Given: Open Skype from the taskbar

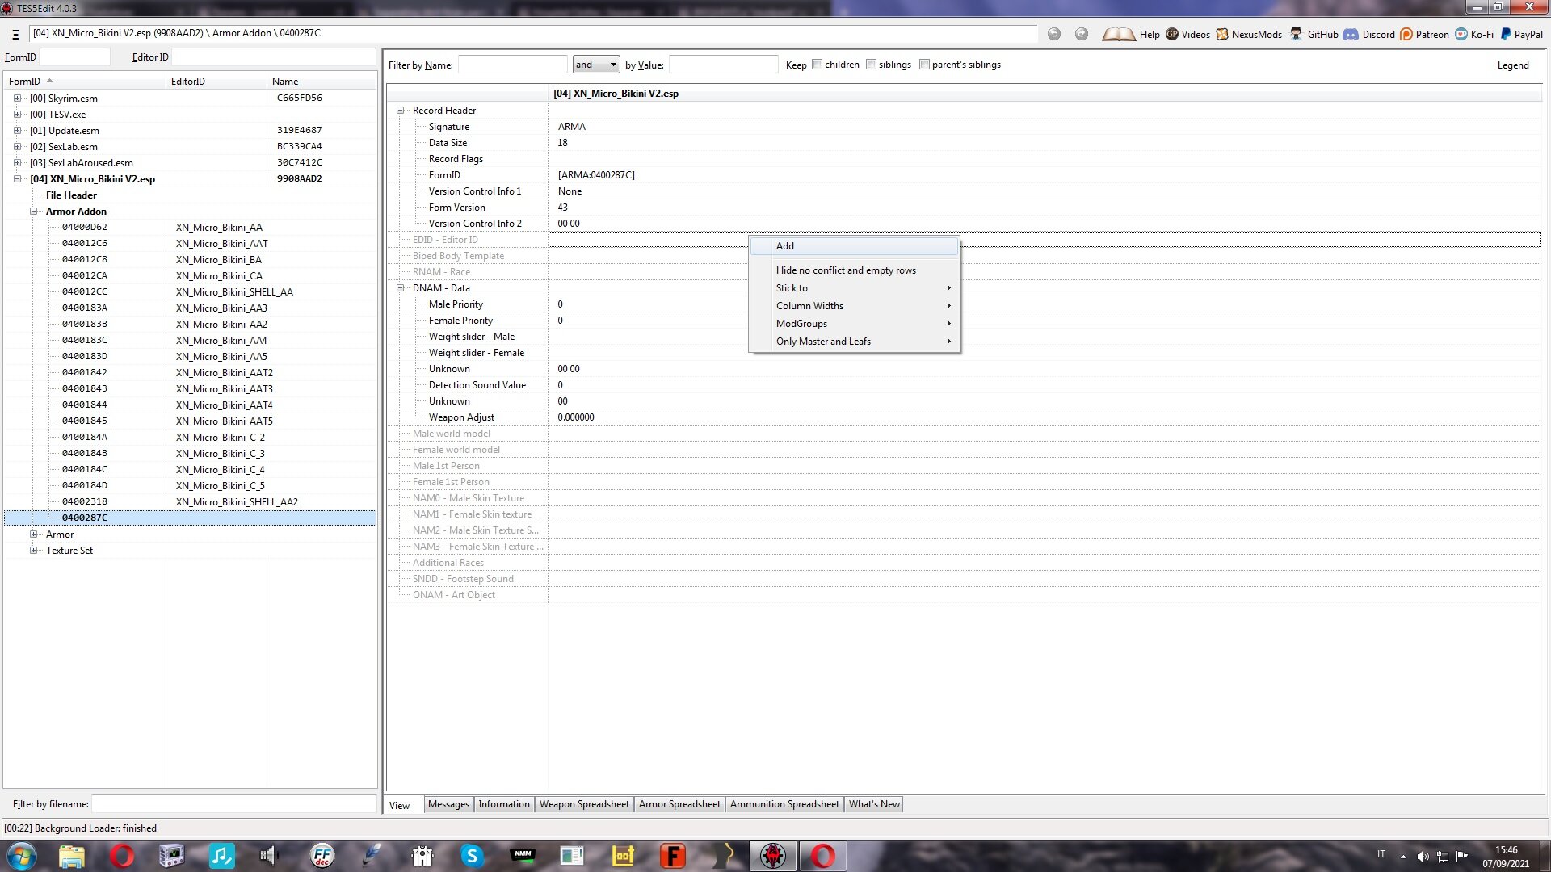Looking at the screenshot, I should coord(473,856).
